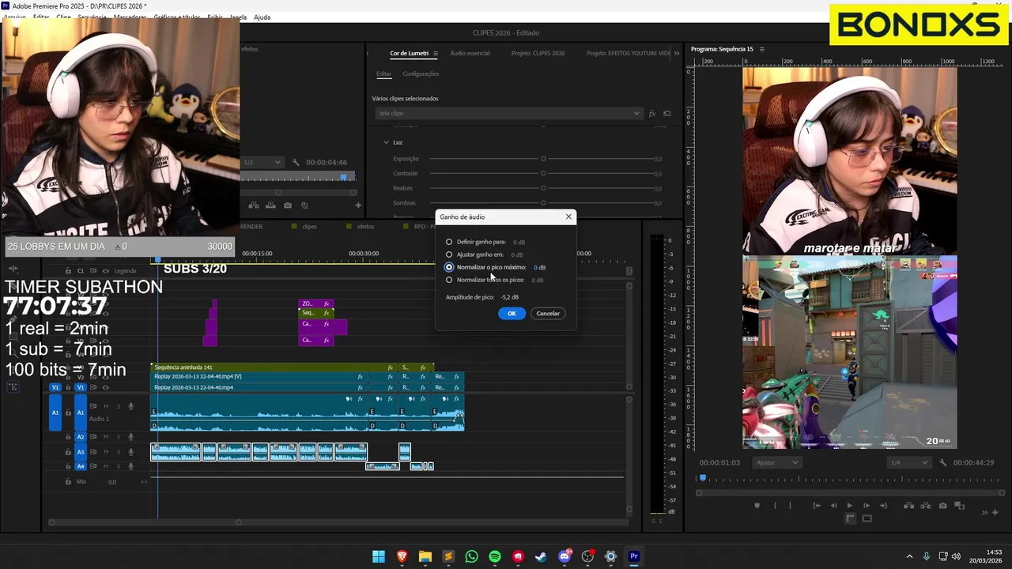Open program monitor wrench settings

(x=942, y=462)
